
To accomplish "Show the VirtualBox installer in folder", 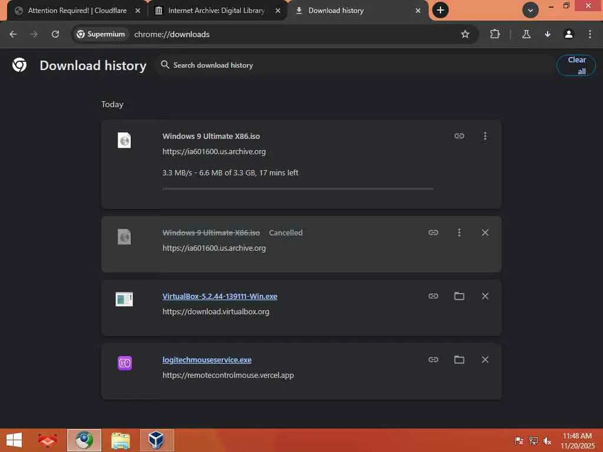I will click(x=459, y=295).
